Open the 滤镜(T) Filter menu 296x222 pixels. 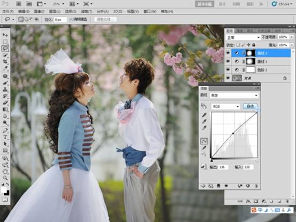point(87,12)
